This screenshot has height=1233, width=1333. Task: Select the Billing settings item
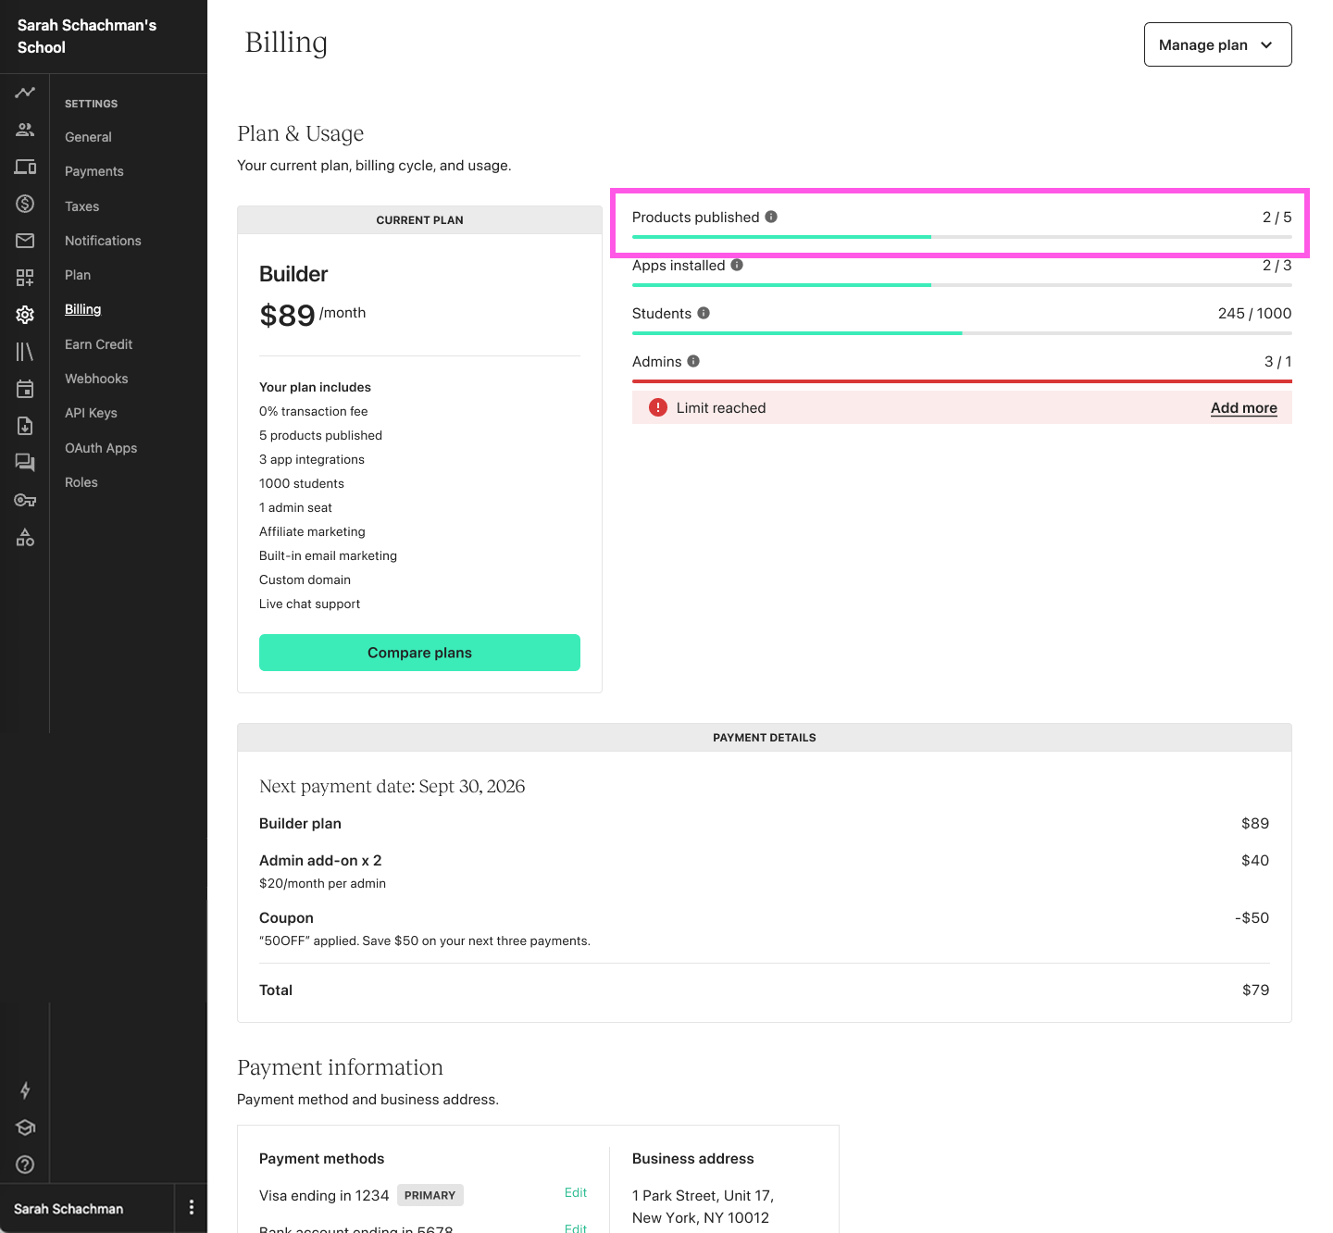coord(82,309)
